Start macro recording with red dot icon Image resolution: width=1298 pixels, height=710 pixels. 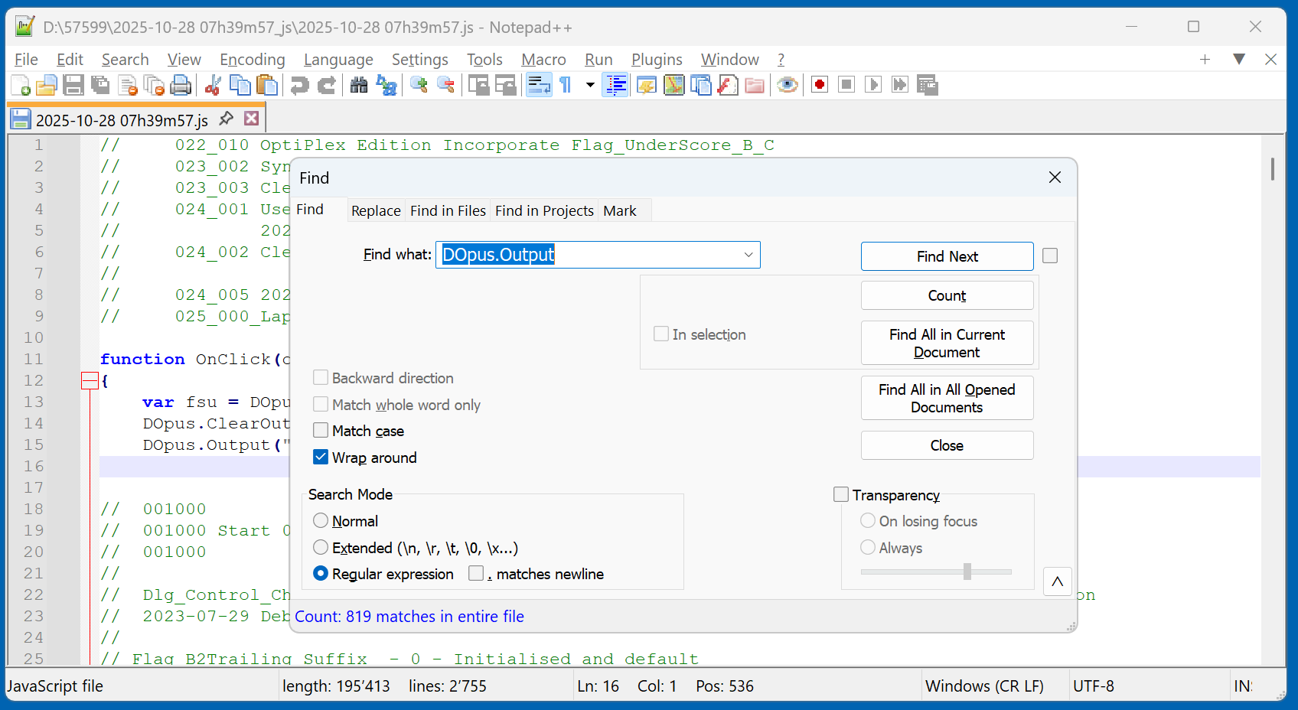click(820, 85)
